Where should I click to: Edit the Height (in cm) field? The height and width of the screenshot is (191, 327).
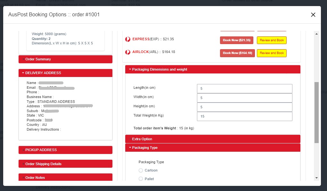pos(244,107)
